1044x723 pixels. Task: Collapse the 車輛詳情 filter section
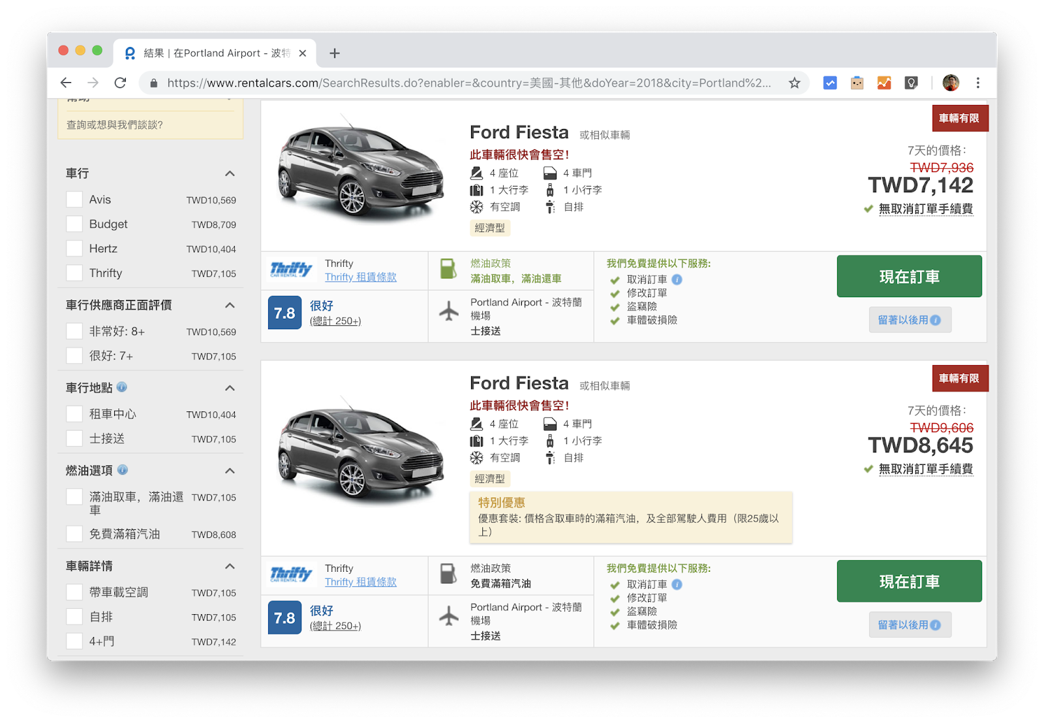(230, 566)
